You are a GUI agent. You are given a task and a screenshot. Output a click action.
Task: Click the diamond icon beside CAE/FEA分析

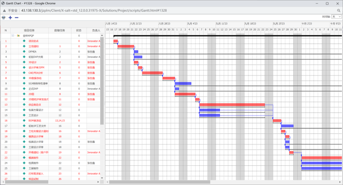click(24, 72)
